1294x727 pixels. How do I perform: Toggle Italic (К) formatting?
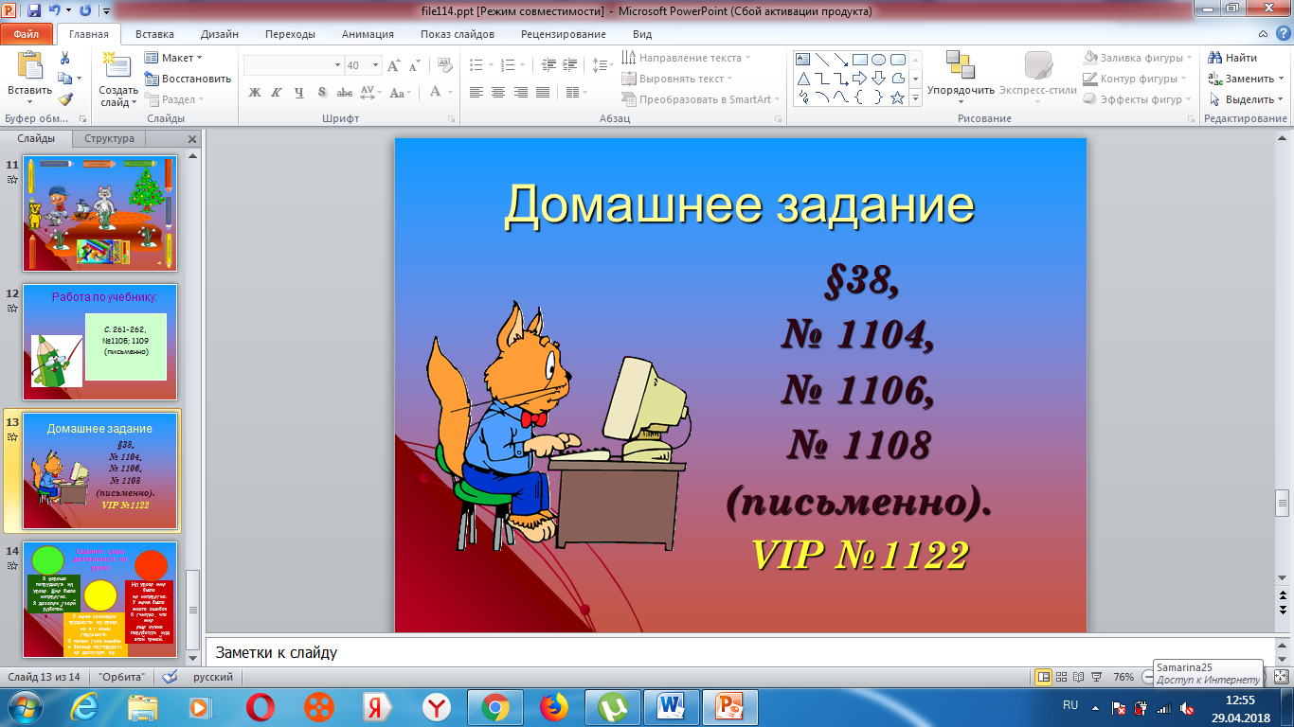pos(277,93)
